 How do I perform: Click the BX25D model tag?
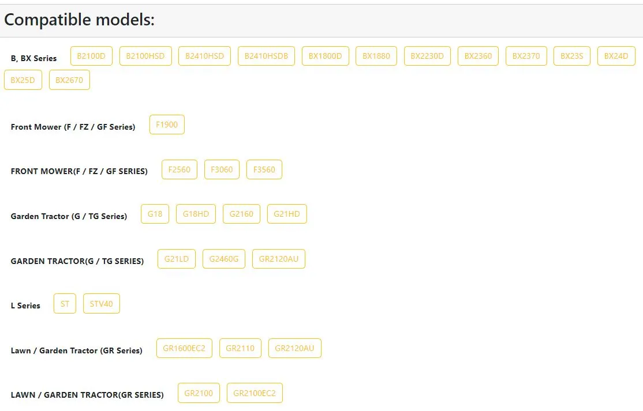(23, 80)
